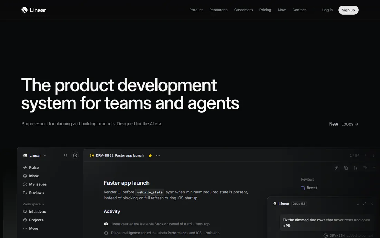The height and width of the screenshot is (238, 380).
Task: Open the search icon in app sidebar
Action: click(66, 155)
